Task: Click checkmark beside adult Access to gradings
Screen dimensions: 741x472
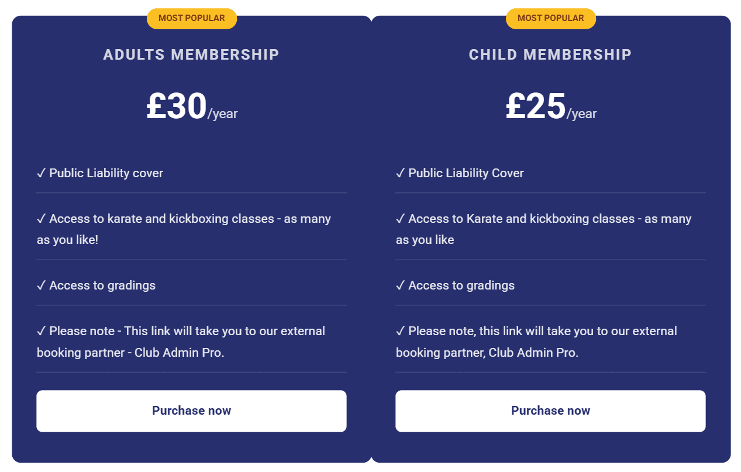Action: coord(42,285)
